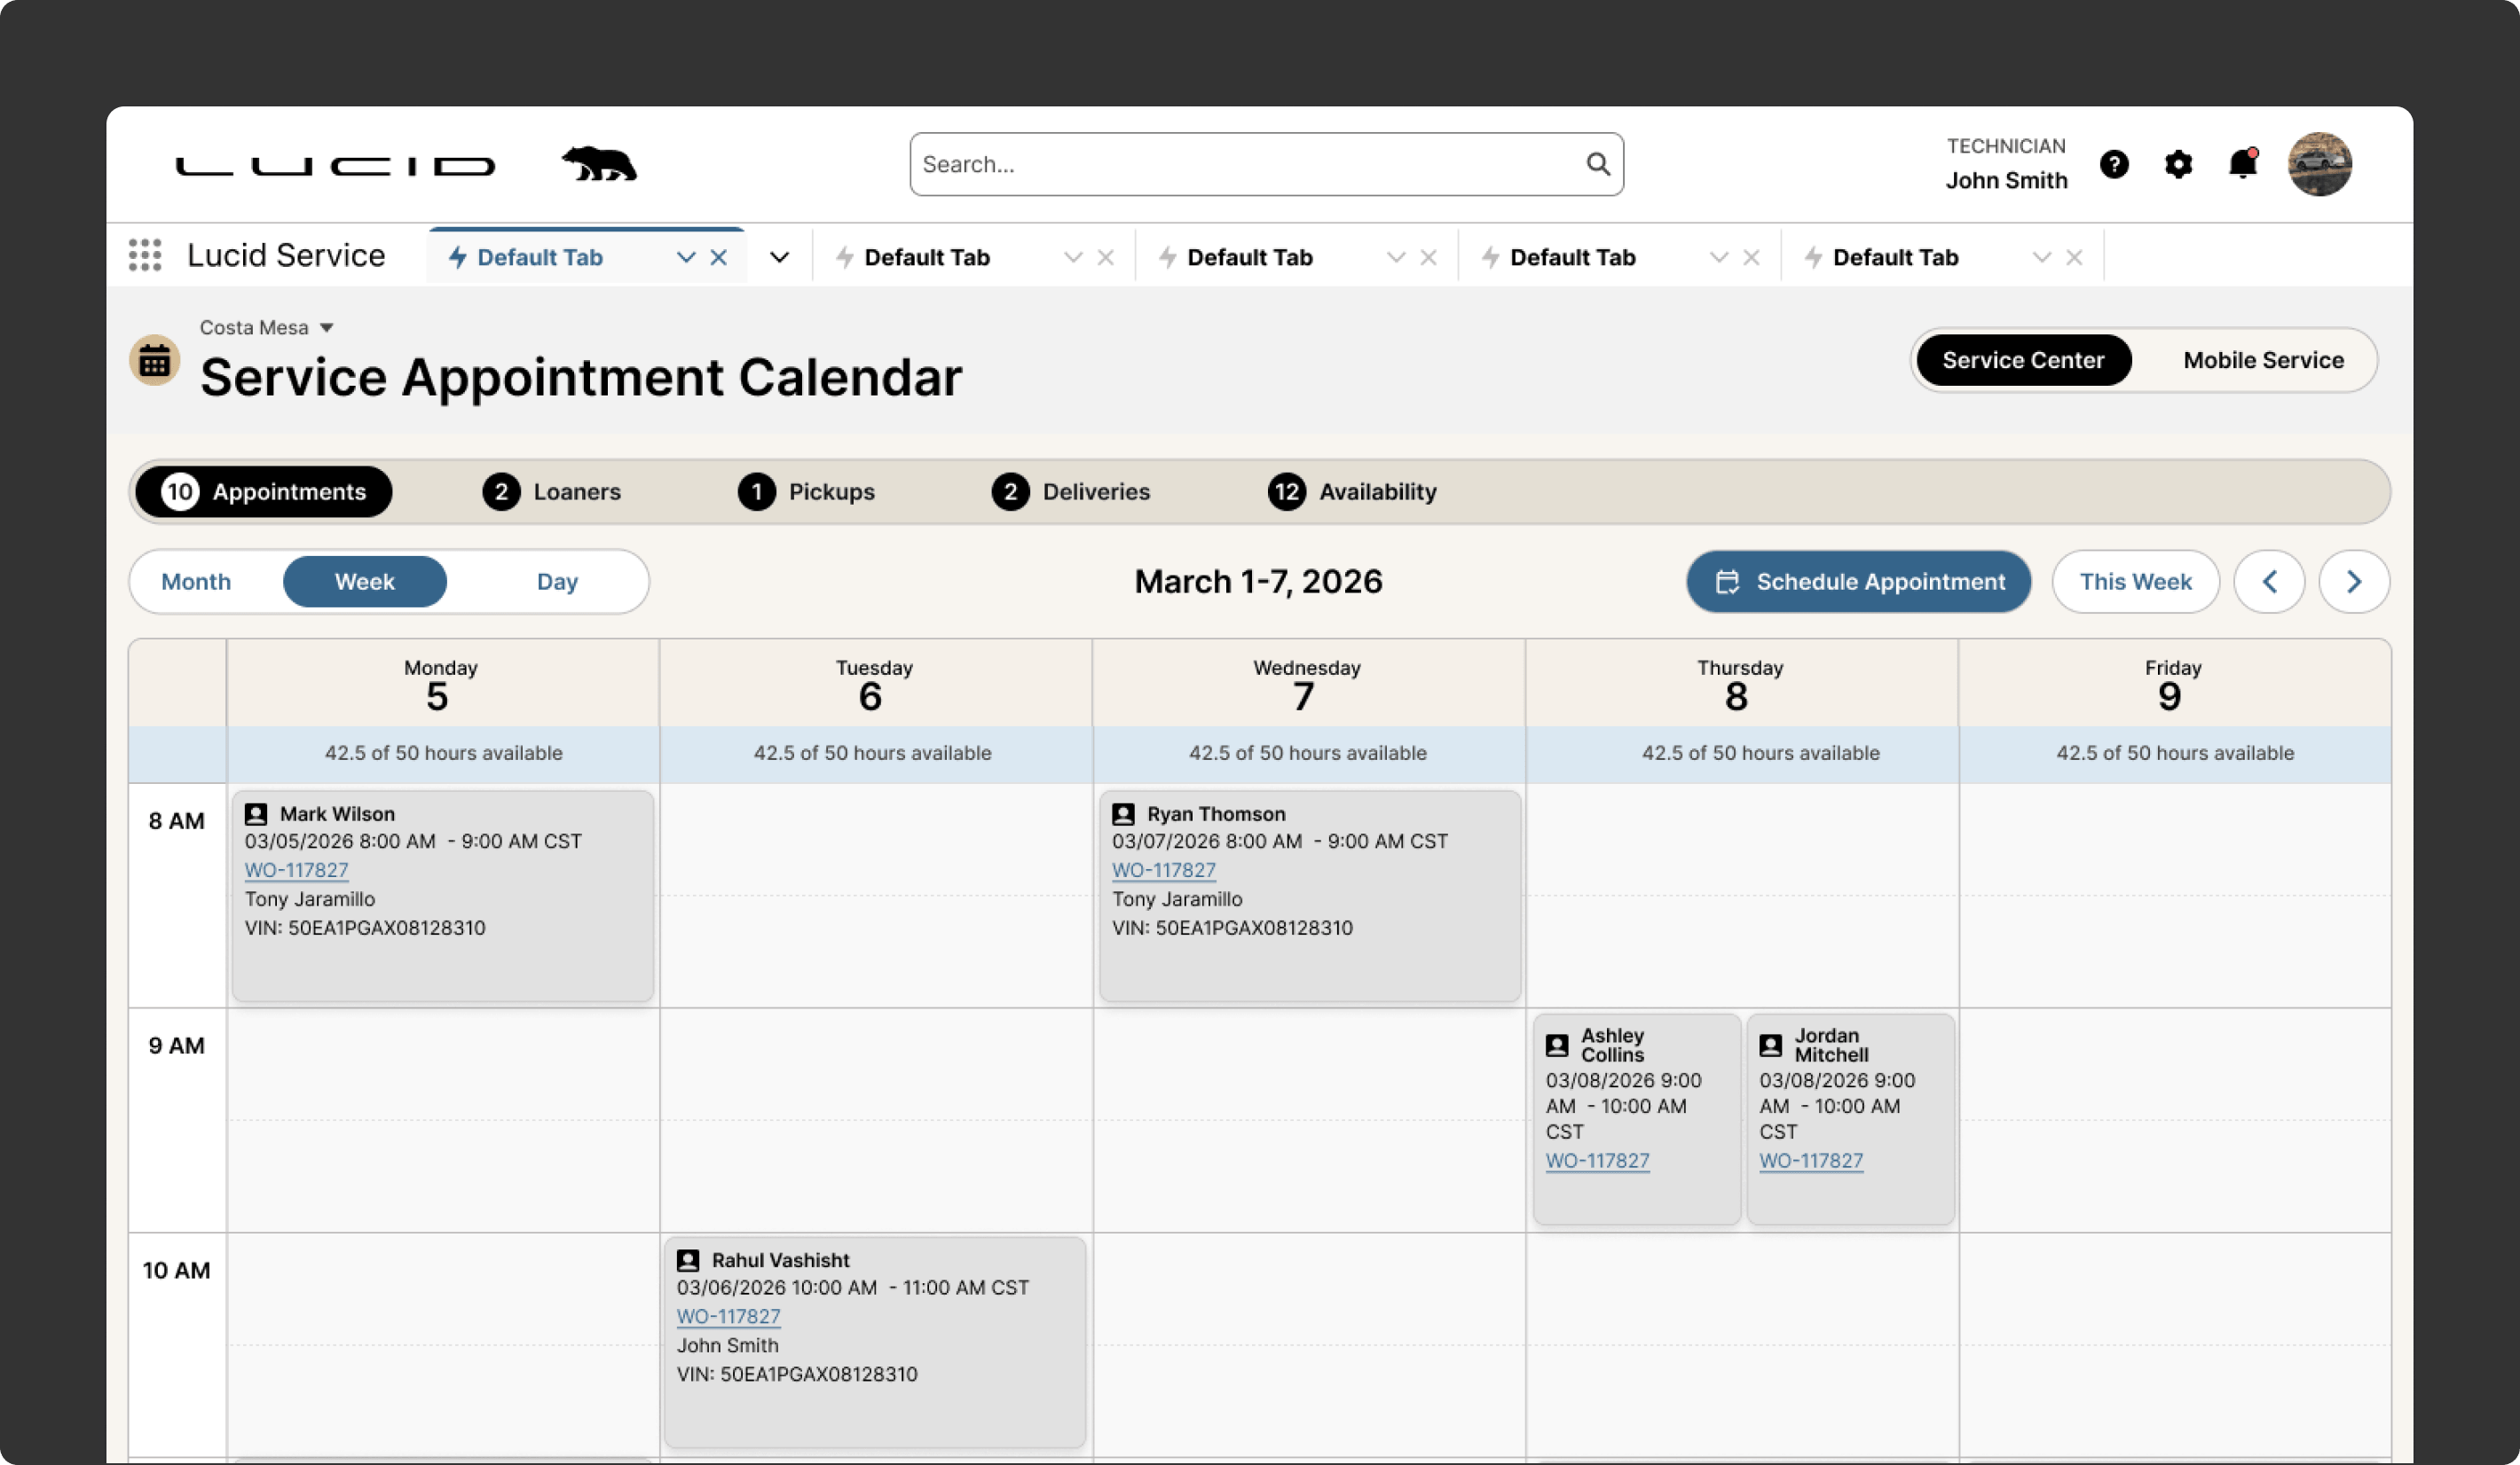
Task: Click into the Search field
Action: coord(1240,164)
